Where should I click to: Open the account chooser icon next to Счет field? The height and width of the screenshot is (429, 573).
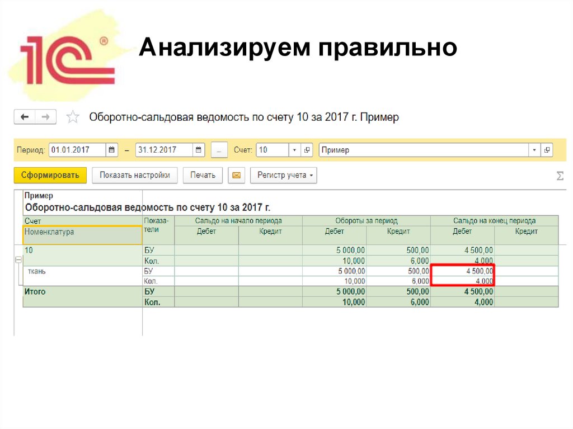[306, 149]
